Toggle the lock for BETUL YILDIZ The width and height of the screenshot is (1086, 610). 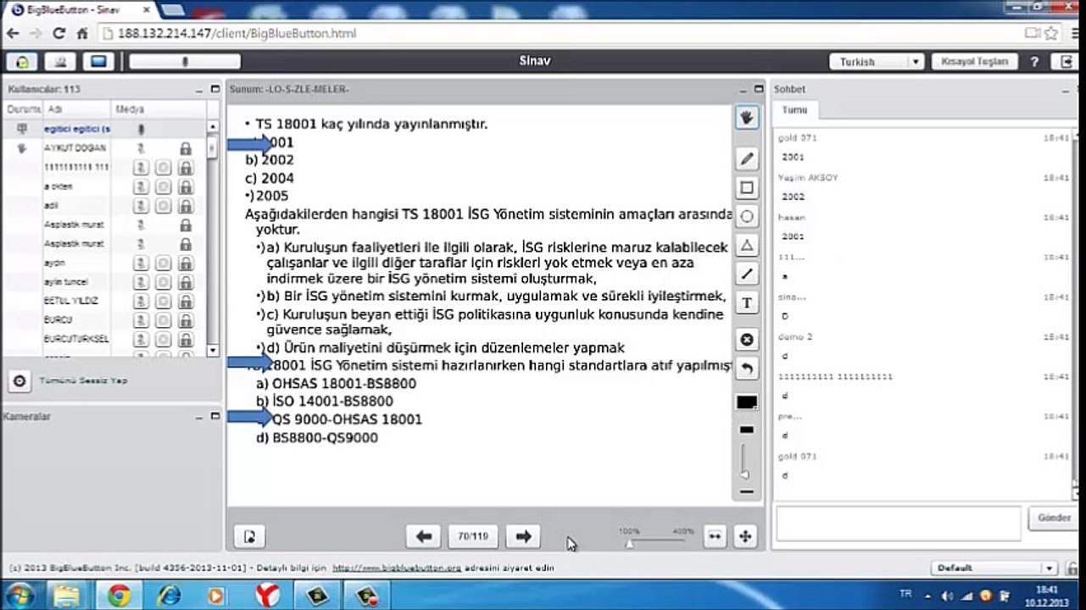[x=186, y=301]
